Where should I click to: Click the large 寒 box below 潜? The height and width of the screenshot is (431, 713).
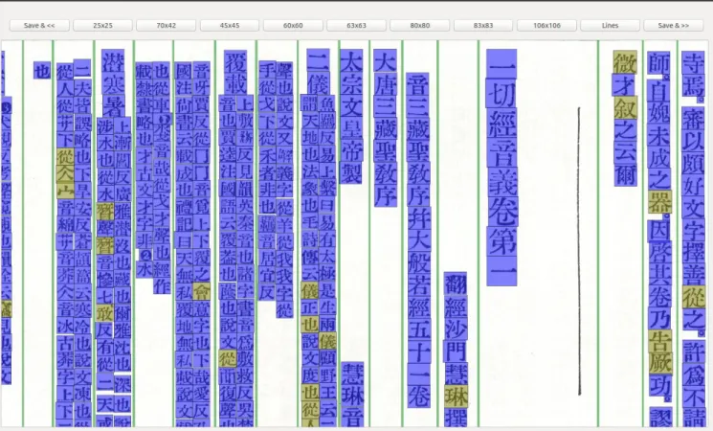click(113, 83)
